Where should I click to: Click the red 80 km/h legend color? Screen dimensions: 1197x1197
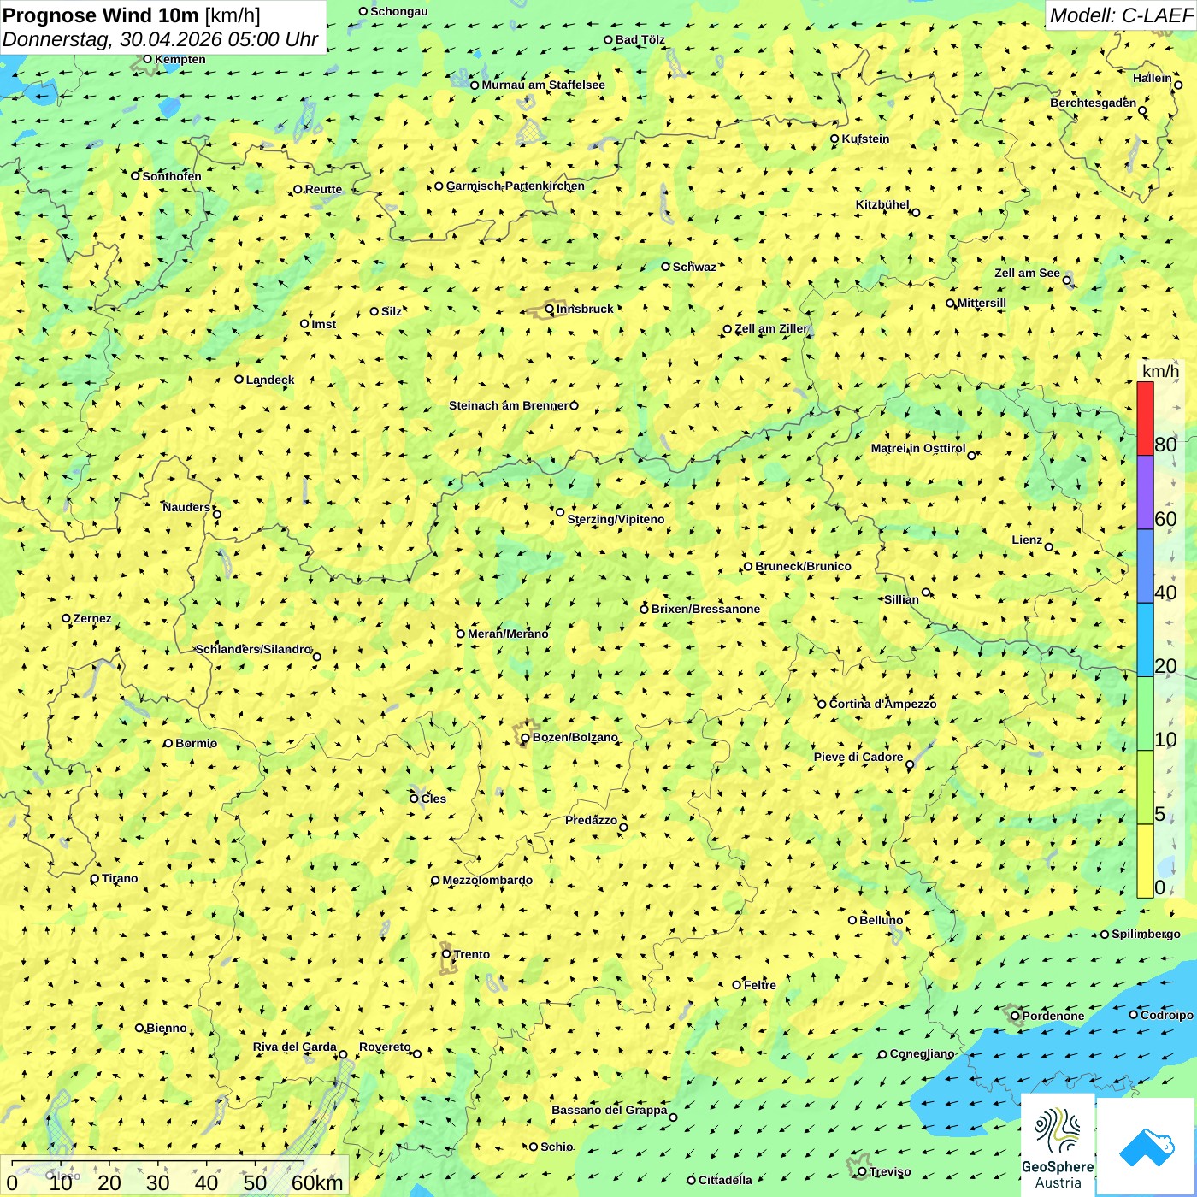click(1145, 419)
